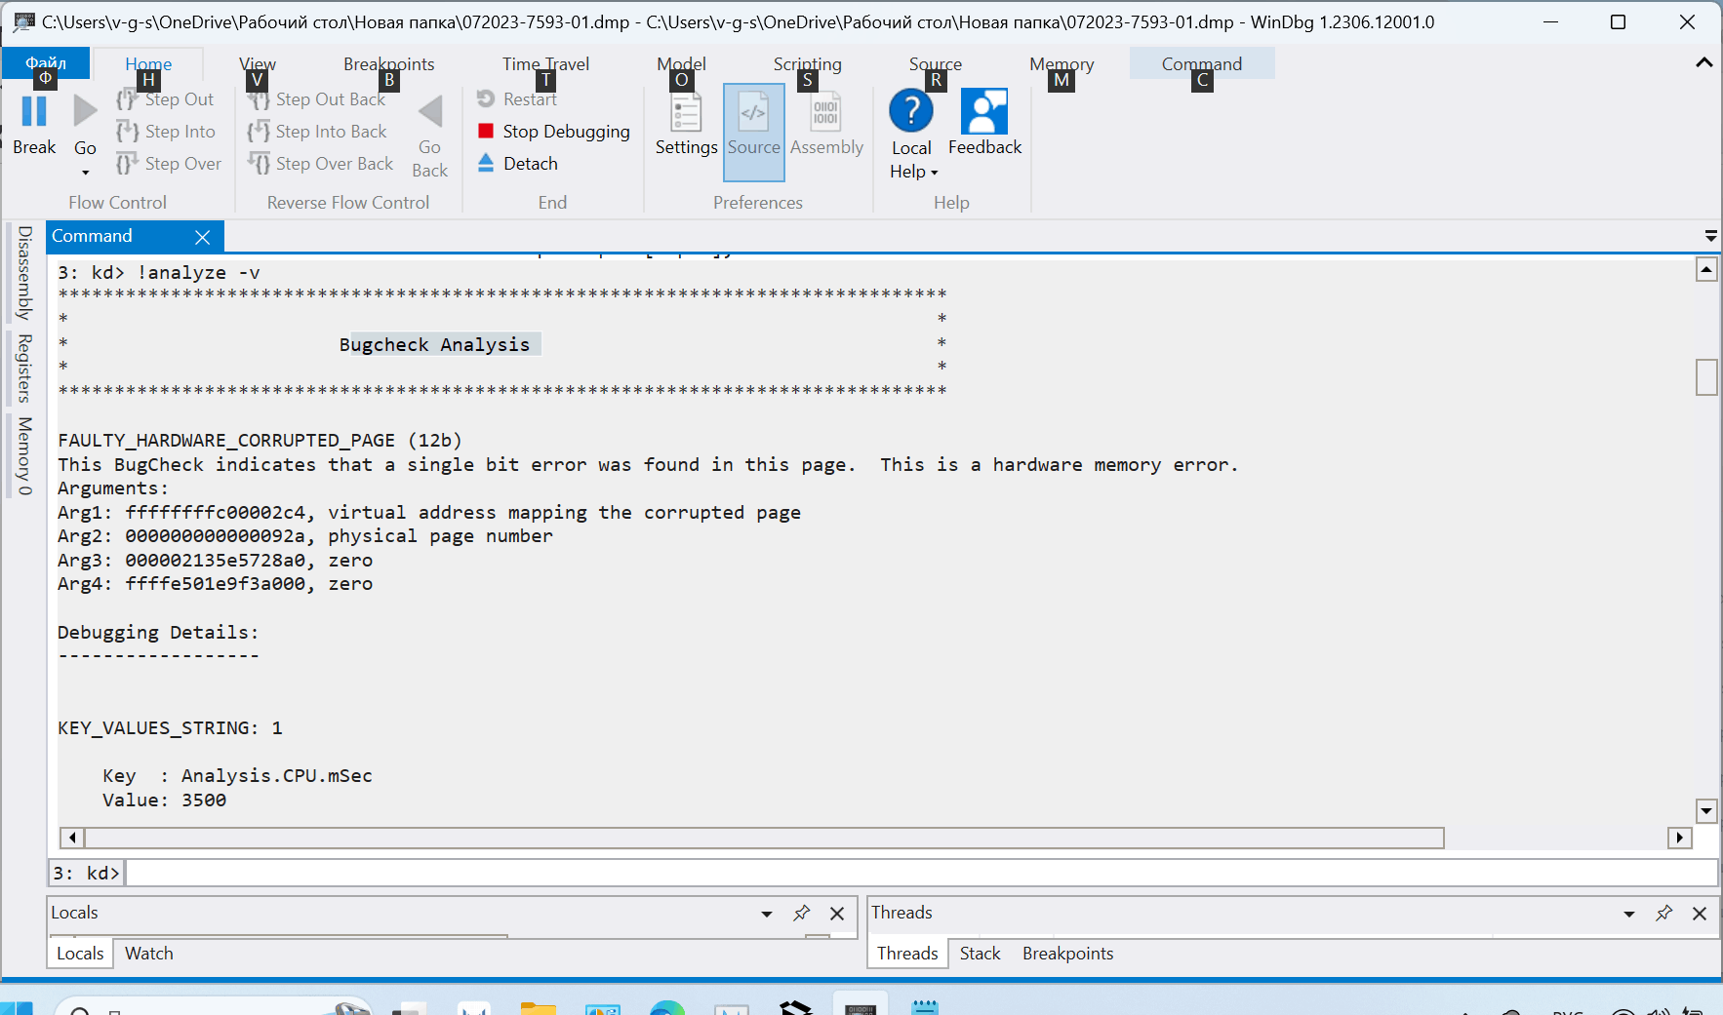Pin the Threads panel
The width and height of the screenshot is (1723, 1015).
tap(1663, 914)
